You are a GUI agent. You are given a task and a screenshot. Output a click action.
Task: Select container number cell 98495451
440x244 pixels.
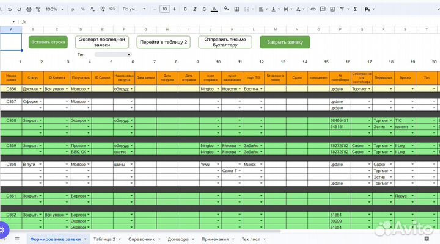click(340, 120)
